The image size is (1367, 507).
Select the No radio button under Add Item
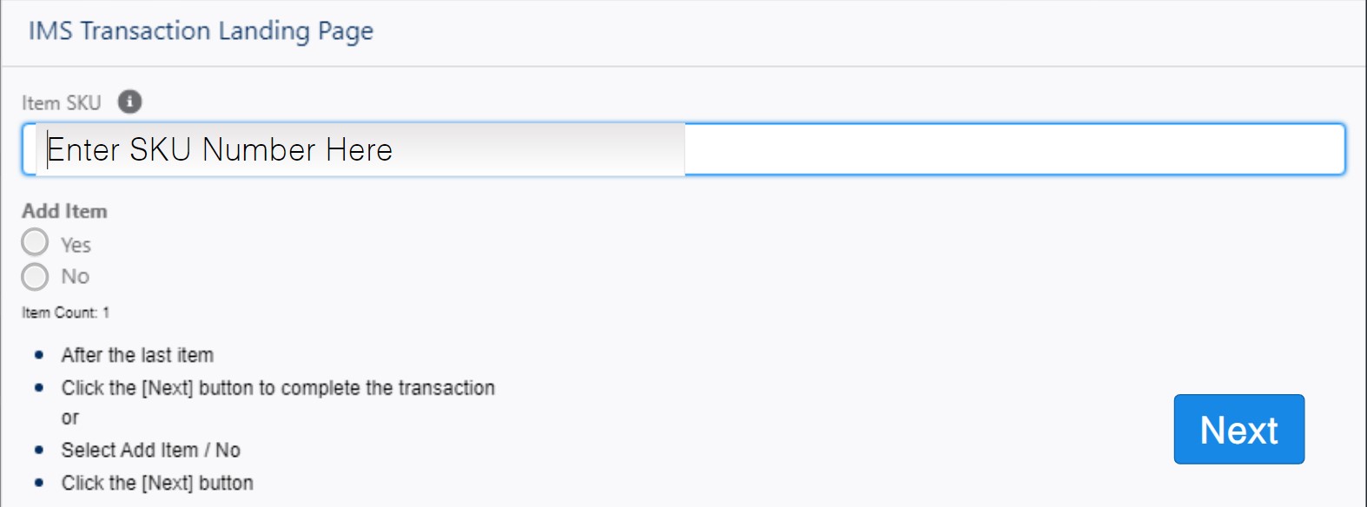[35, 277]
